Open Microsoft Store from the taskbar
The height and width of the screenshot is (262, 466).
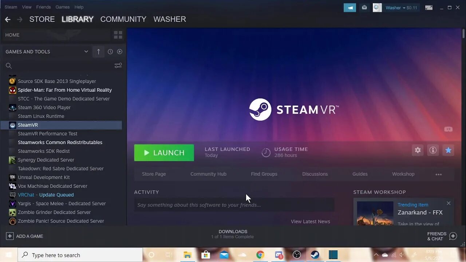[206, 255]
